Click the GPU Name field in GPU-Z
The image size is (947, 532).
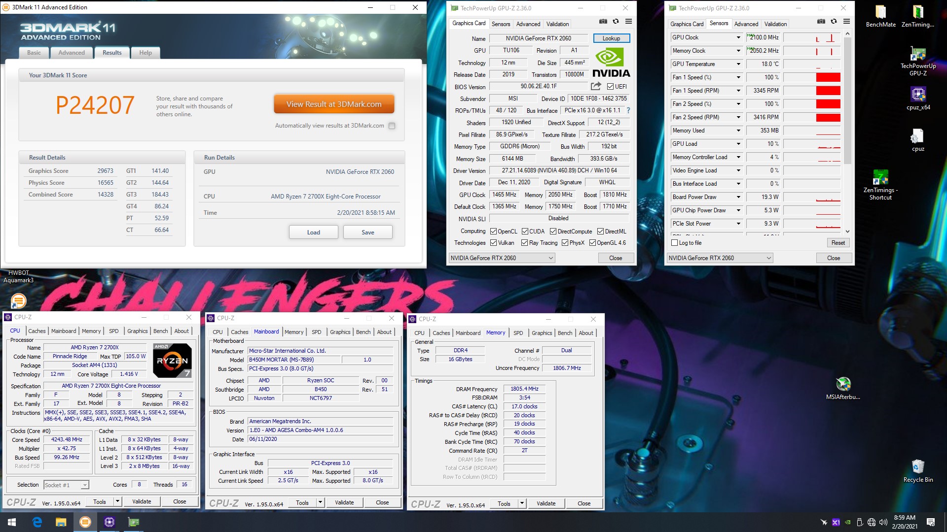[538, 38]
